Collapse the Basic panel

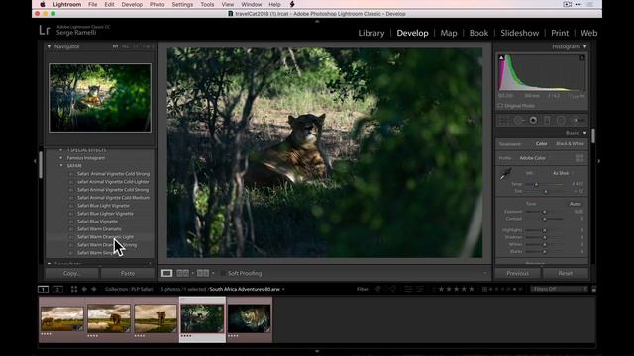(x=584, y=133)
